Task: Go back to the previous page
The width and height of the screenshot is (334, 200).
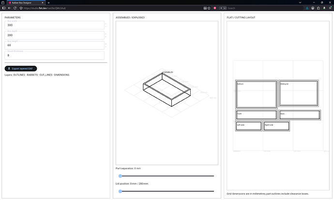Action: coord(9,8)
